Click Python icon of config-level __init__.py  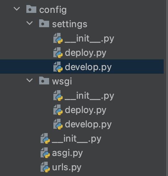(x=45, y=138)
